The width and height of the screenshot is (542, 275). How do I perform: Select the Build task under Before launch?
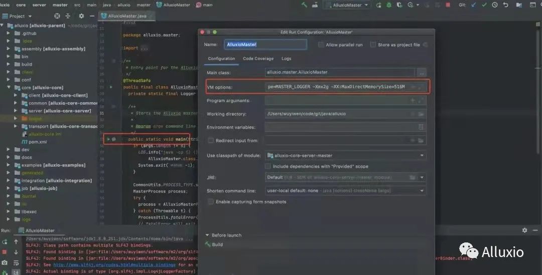coord(214,244)
